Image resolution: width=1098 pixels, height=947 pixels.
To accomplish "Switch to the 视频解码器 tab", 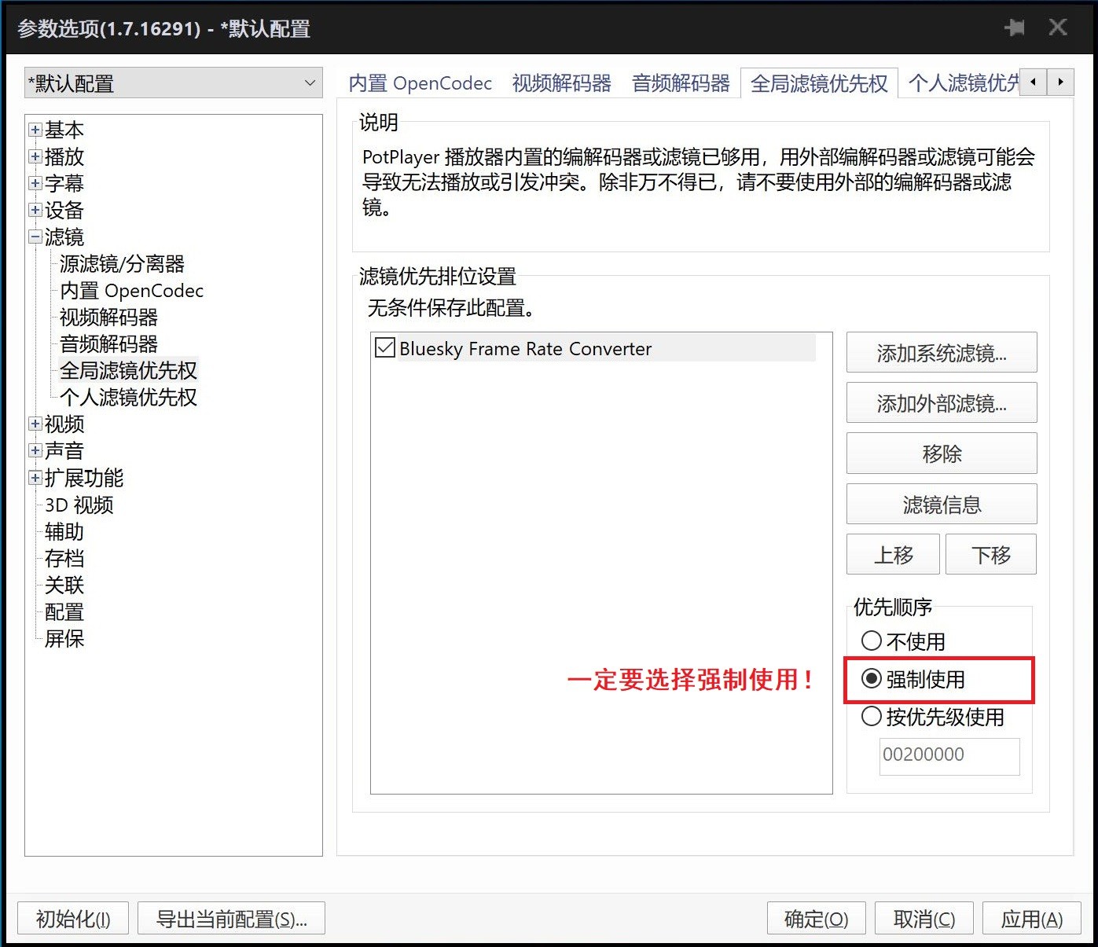I will coord(561,83).
